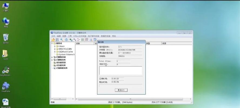Open the Word document on the desktop

tap(6, 103)
